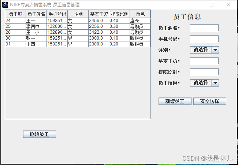238x165 pixels.
Task: Click the name cell 王二小
Action: [x=36, y=32]
